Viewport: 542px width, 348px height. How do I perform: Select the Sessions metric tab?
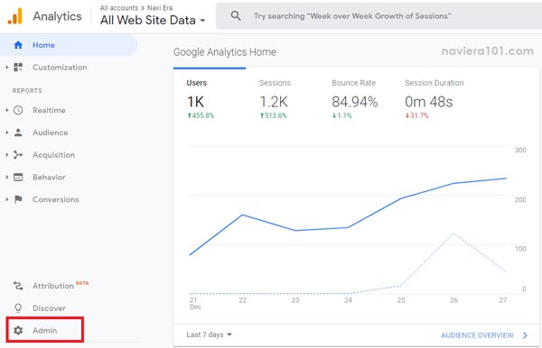(x=275, y=99)
